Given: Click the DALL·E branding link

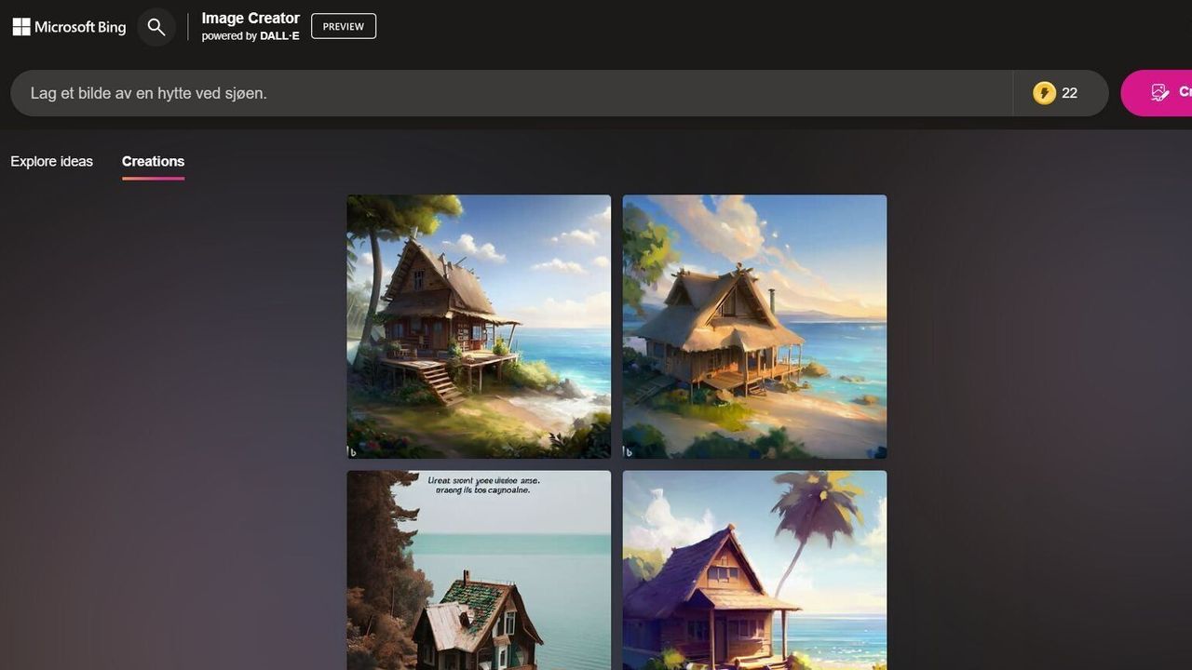Looking at the screenshot, I should click(x=280, y=35).
